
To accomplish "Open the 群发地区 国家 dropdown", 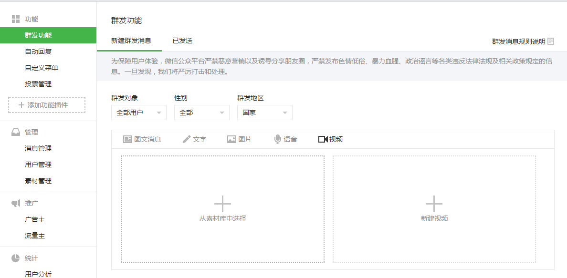I will pyautogui.click(x=264, y=113).
